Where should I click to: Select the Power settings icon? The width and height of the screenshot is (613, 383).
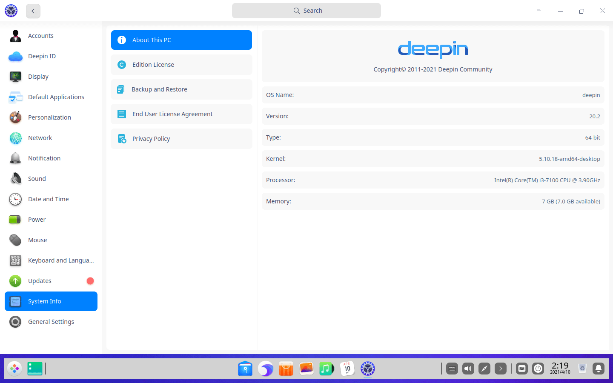pyautogui.click(x=15, y=220)
